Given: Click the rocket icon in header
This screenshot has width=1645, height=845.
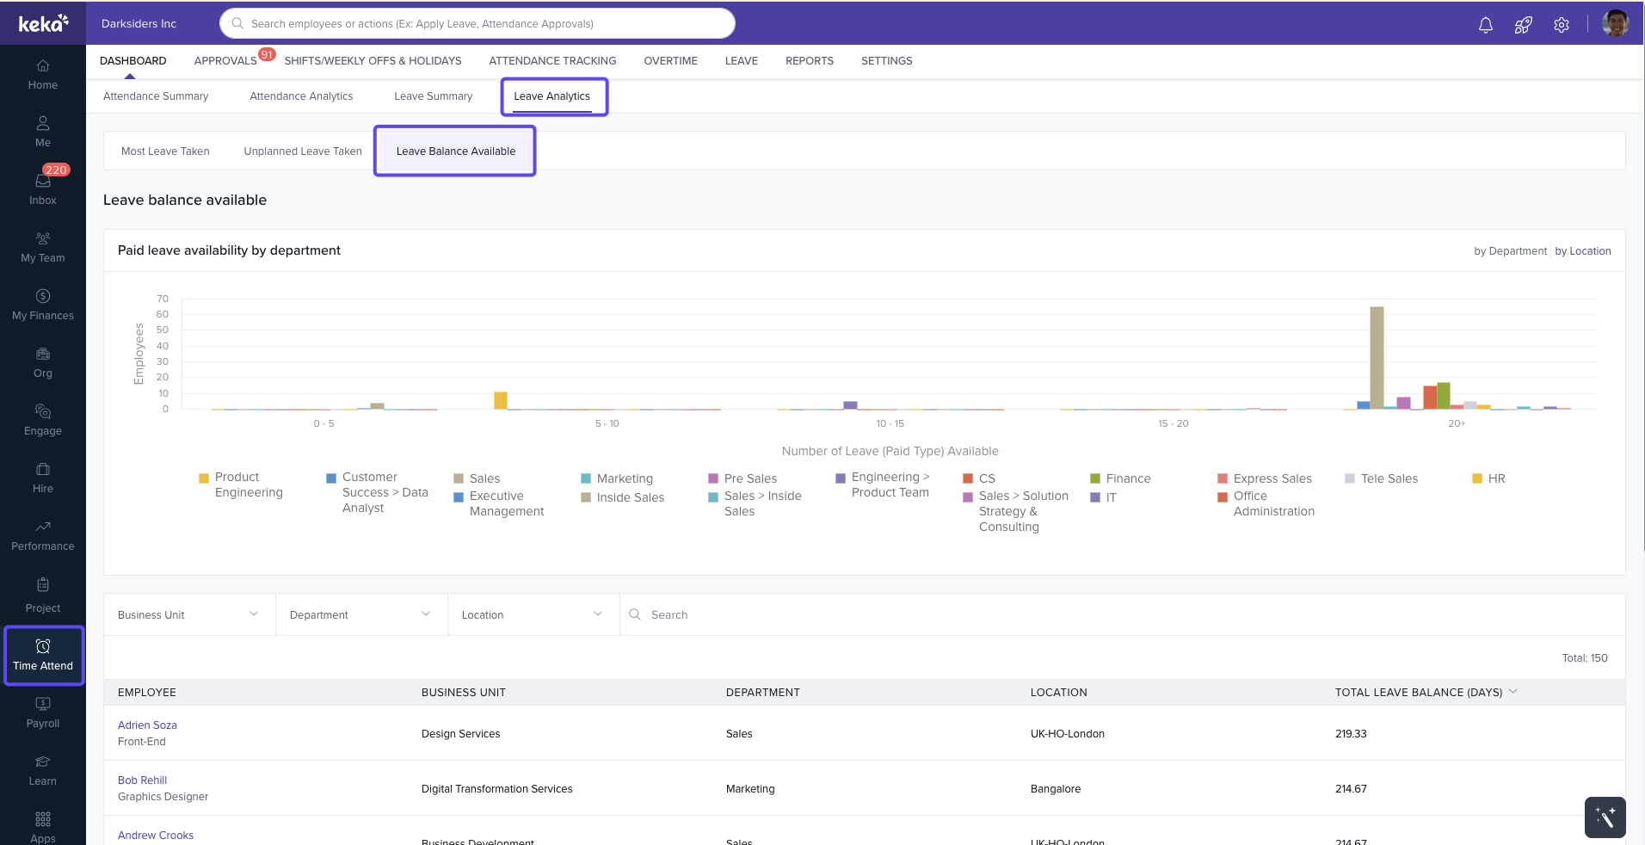Looking at the screenshot, I should tap(1523, 25).
